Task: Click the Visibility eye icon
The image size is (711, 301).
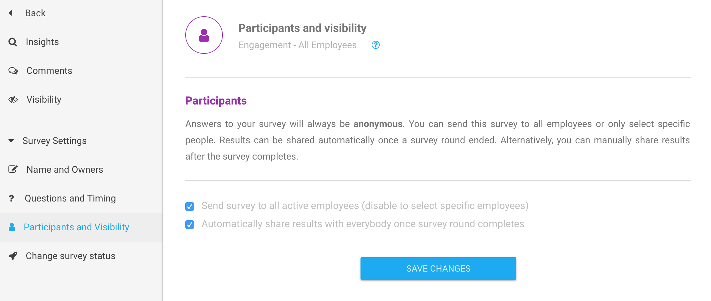Action: (13, 99)
